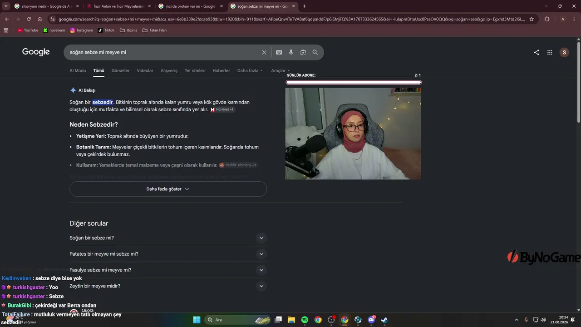The height and width of the screenshot is (327, 581).
Task: Click the Google search text field
Action: click(163, 52)
